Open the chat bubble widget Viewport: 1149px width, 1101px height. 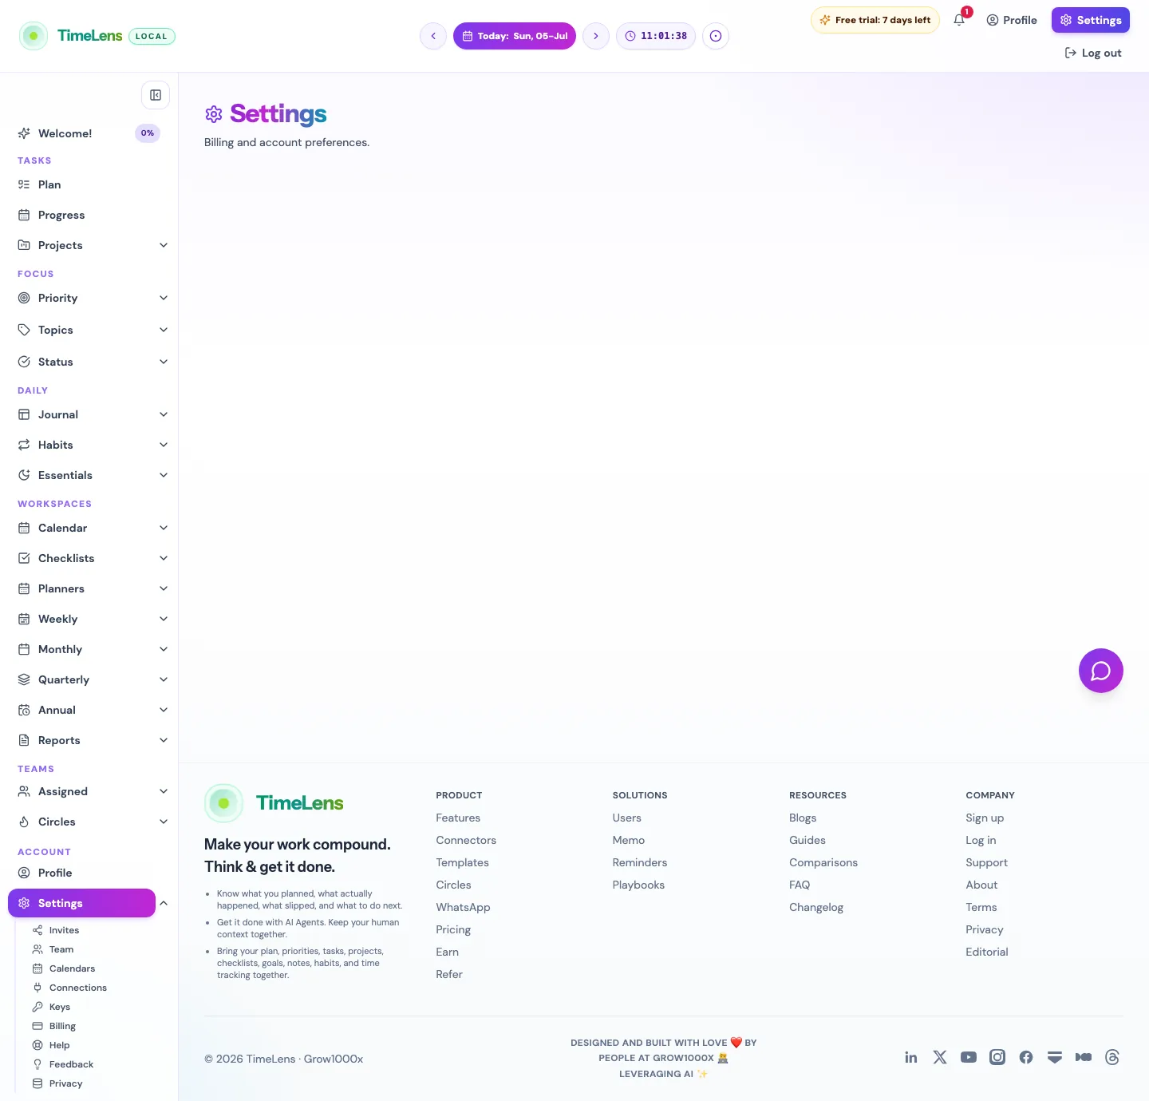click(x=1101, y=671)
